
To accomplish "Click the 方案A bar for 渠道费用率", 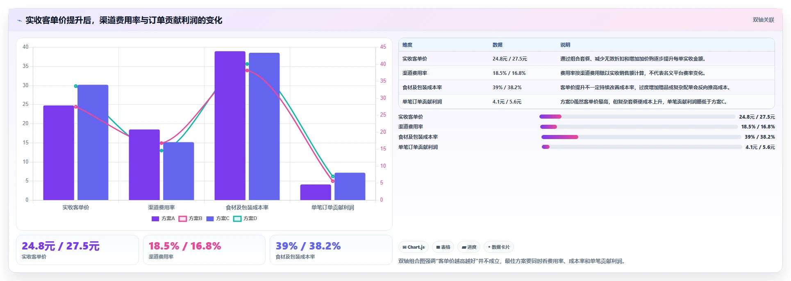I will pyautogui.click(x=144, y=165).
